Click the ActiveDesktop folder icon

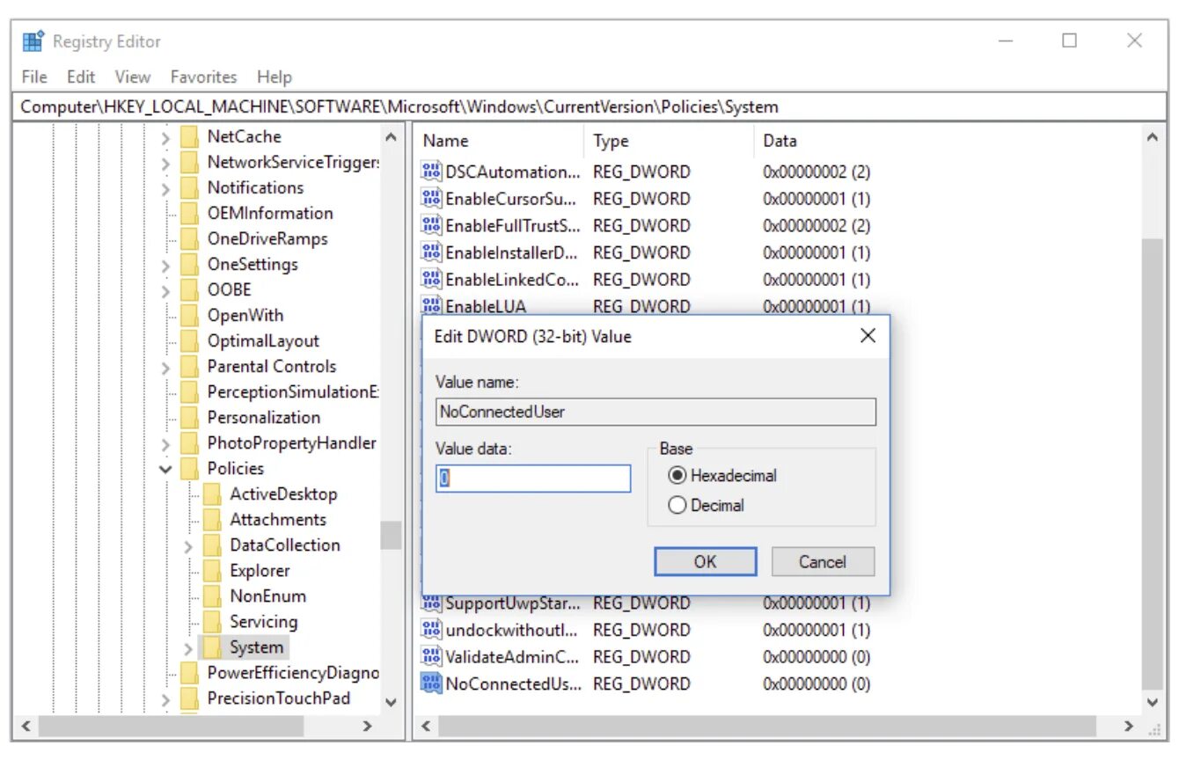(x=212, y=494)
